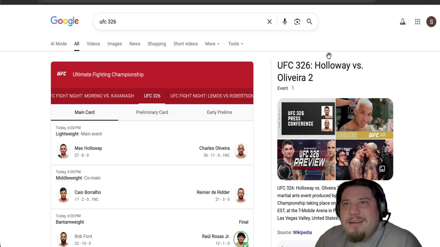Screen dimensions: 440x247
Task: Click the Rob Font name
Action: coord(83,236)
